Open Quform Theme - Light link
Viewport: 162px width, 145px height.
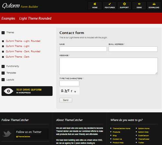pos(17,46)
